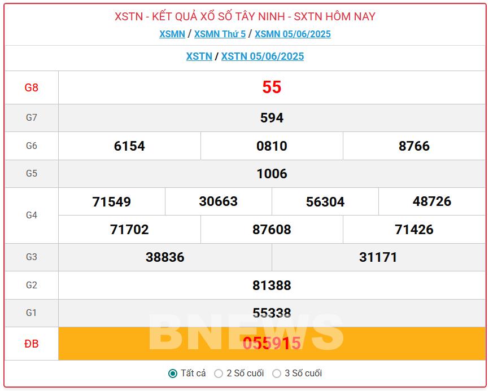Select the '2 Số cuối' radio option
The image size is (493, 391).
click(219, 374)
